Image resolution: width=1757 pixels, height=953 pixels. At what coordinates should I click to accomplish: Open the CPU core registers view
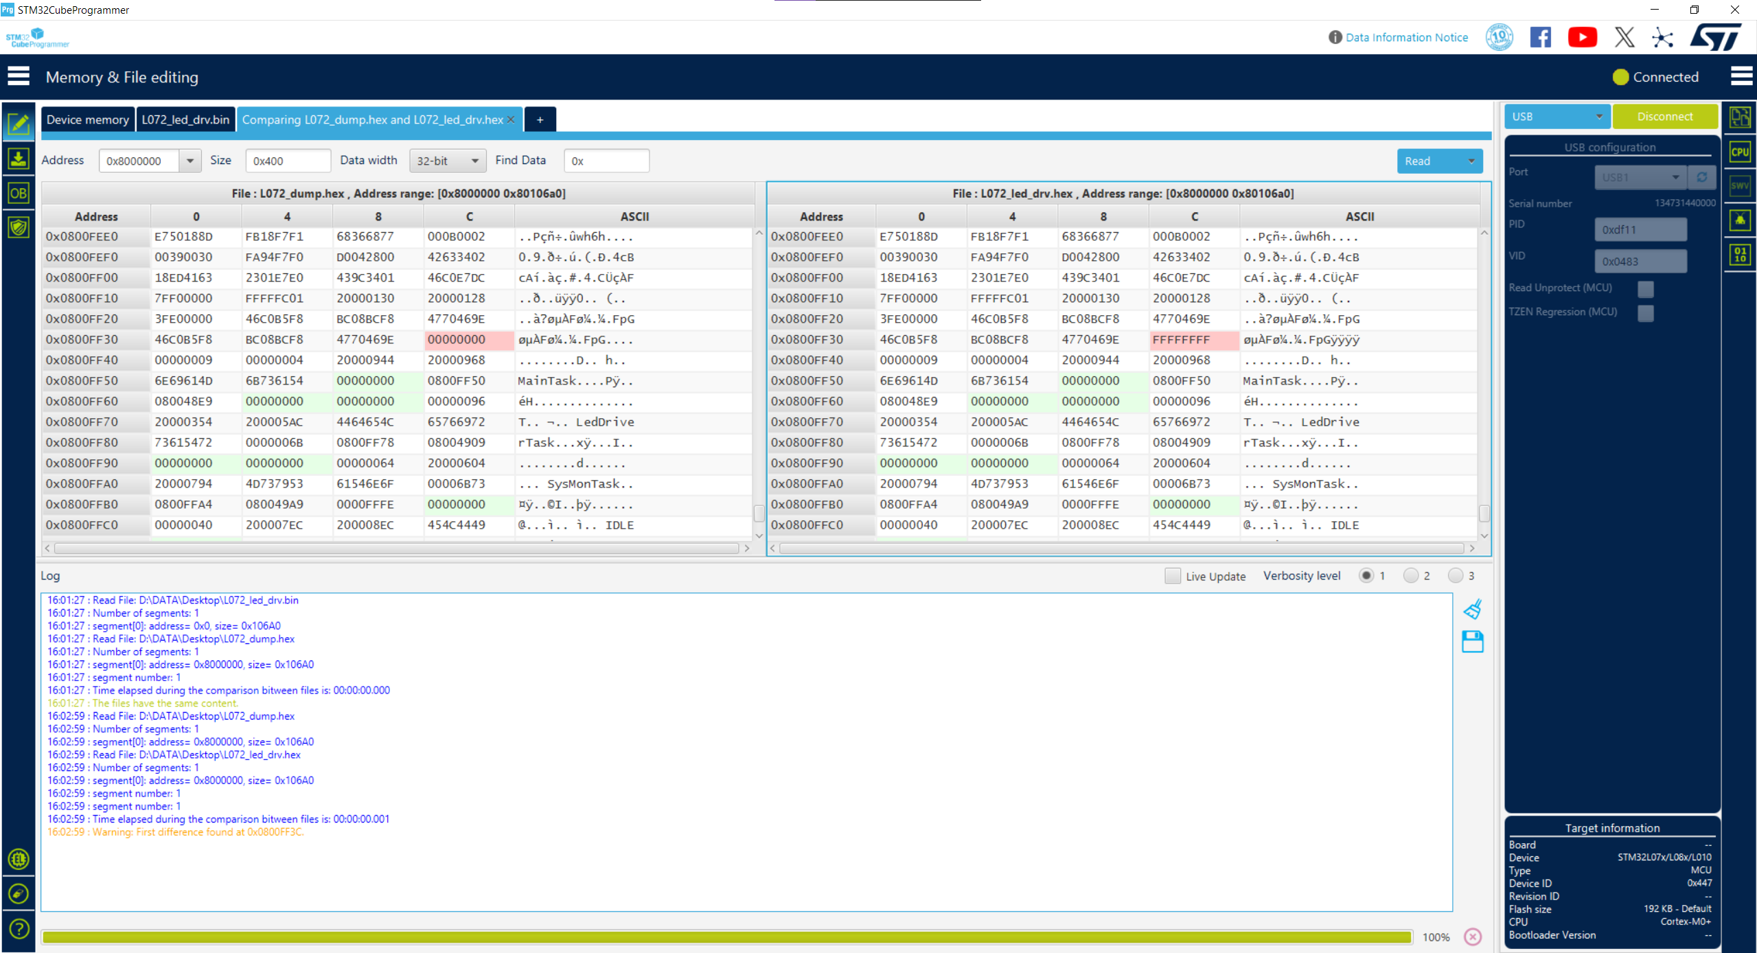1740,152
